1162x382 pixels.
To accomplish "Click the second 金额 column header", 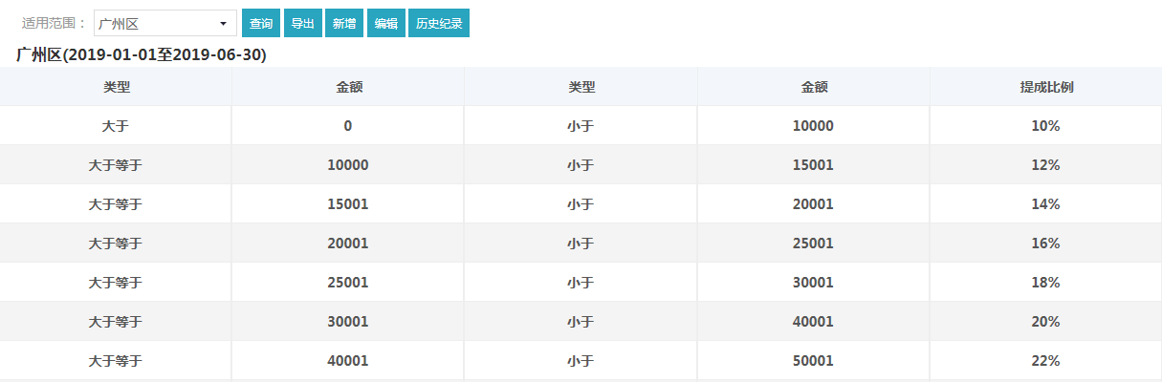I will pyautogui.click(x=814, y=87).
